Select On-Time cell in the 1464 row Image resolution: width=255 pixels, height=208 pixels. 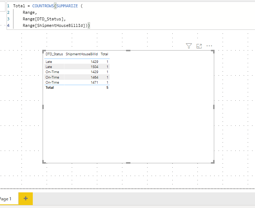point(52,77)
